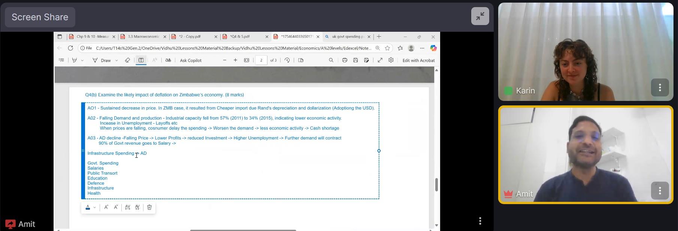Expand the Draw tool options dropdown

click(x=116, y=60)
